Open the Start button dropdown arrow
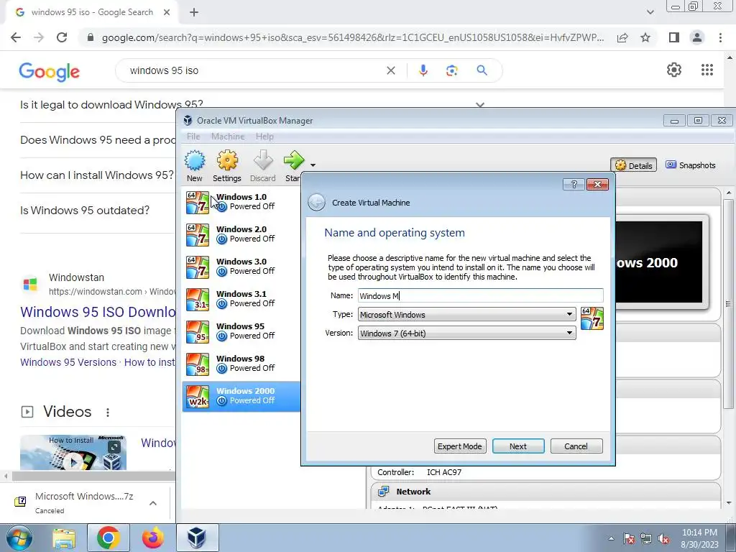This screenshot has width=736, height=552. (313, 165)
